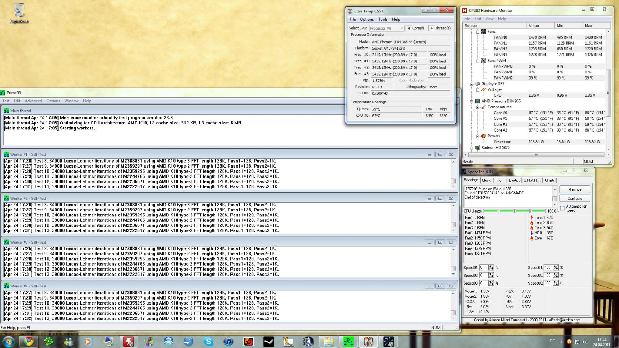Open iTunes from the taskbar
Image resolution: width=619 pixels, height=348 pixels.
pyautogui.click(x=228, y=342)
